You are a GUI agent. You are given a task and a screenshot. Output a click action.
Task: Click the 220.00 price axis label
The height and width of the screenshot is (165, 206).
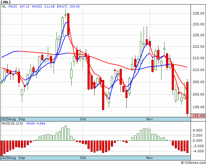click(198, 47)
